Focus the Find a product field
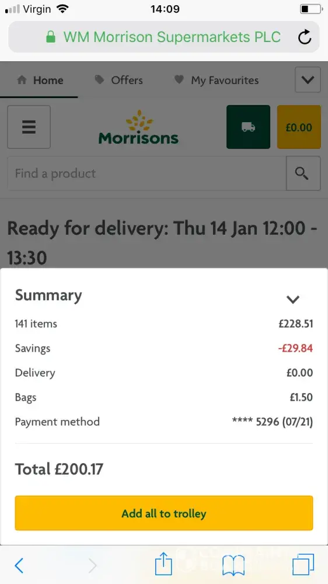This screenshot has height=584, width=328. pyautogui.click(x=146, y=173)
